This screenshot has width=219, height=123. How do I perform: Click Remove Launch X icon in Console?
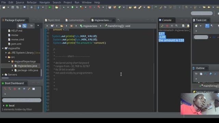[172, 26]
